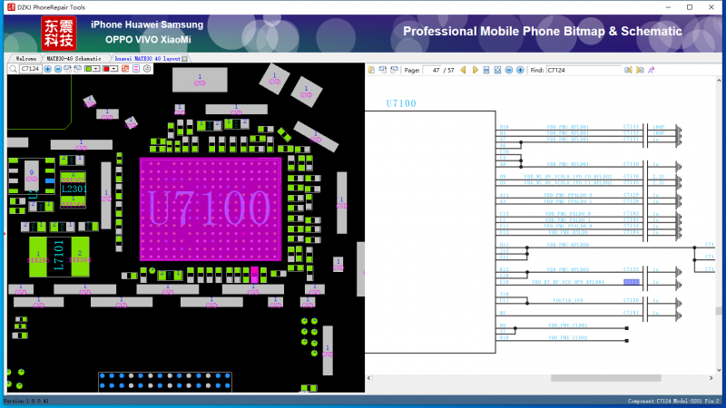This screenshot has height=408, width=726.
Task: Click the U7100 chip on layout
Action: tap(209, 210)
